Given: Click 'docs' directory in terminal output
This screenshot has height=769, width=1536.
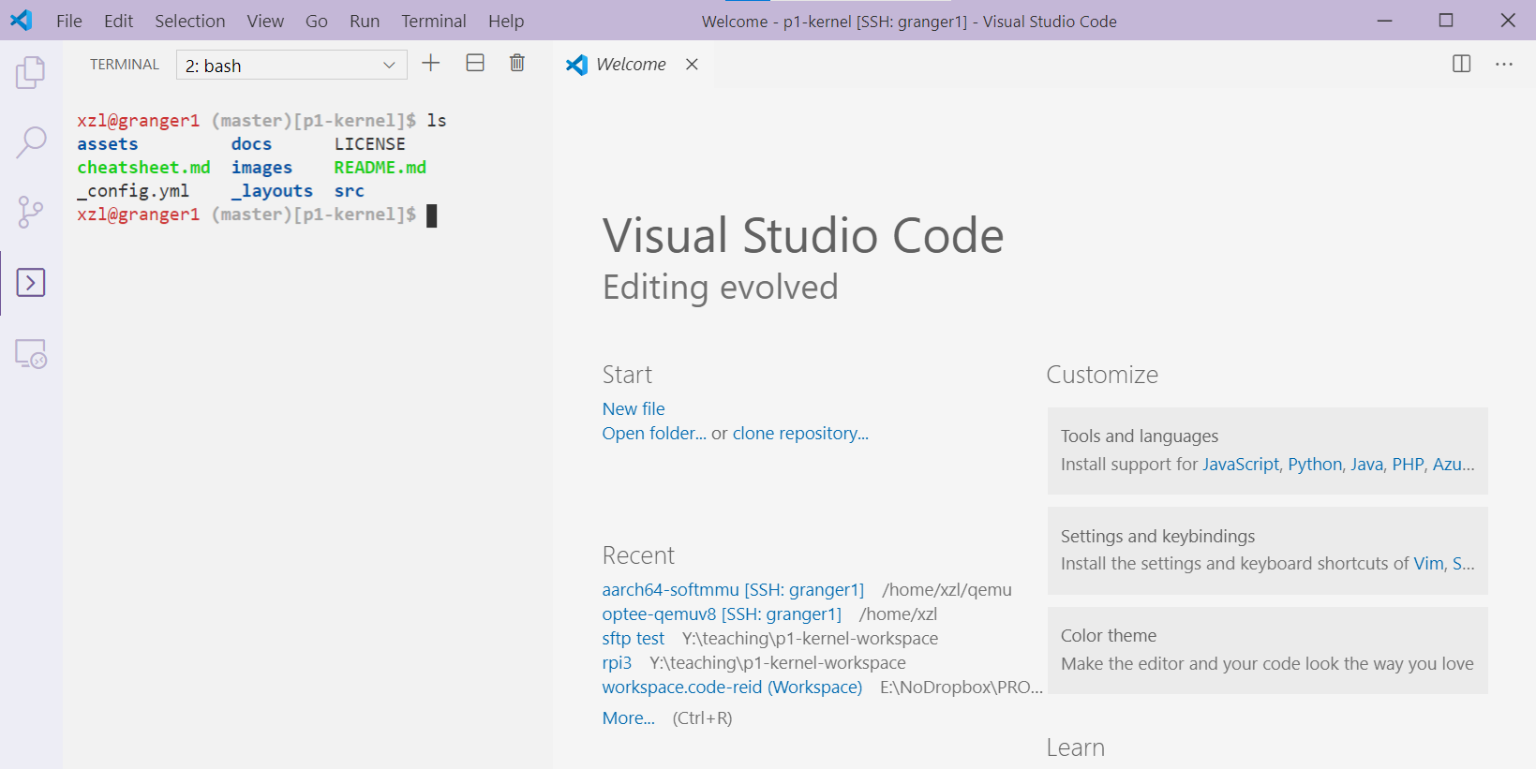Looking at the screenshot, I should [x=251, y=143].
